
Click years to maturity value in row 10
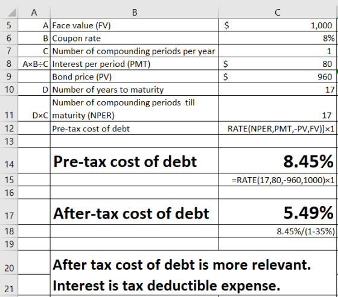(278, 89)
